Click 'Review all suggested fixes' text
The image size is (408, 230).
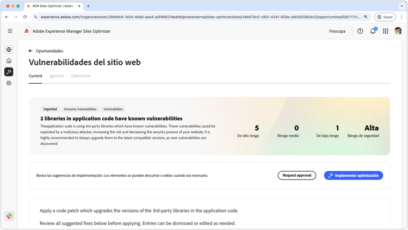click(138, 223)
